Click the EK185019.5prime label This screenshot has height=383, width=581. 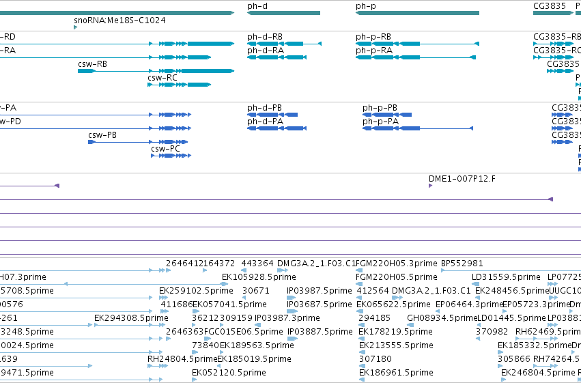tap(254, 359)
